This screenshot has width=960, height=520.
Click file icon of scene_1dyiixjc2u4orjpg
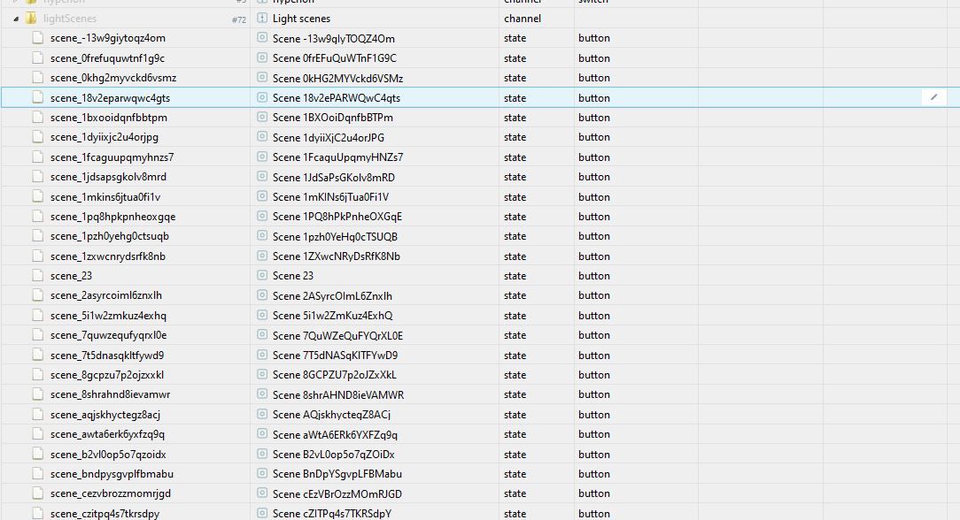pos(38,137)
